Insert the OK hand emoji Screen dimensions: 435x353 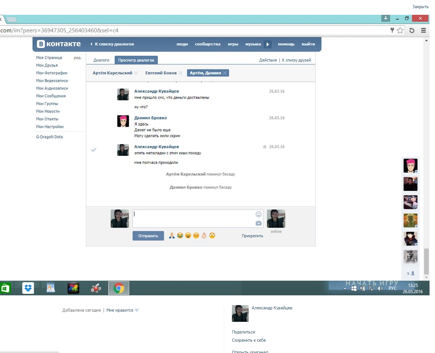pos(204,235)
